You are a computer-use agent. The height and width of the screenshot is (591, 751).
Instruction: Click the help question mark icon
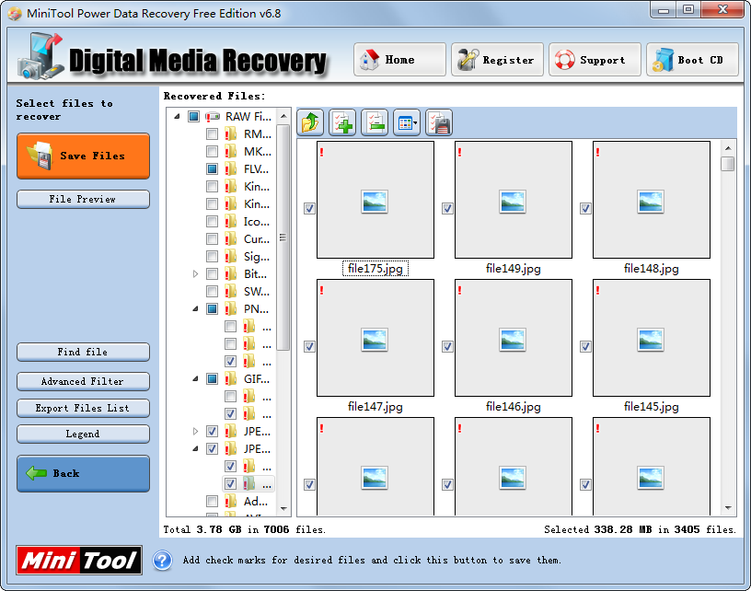[x=162, y=561]
